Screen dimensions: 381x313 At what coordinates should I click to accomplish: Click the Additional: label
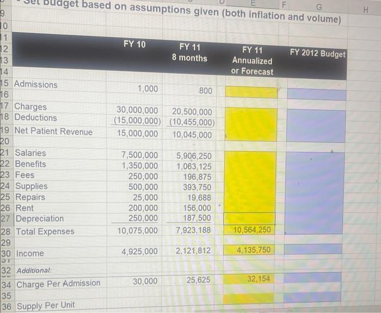point(34,270)
